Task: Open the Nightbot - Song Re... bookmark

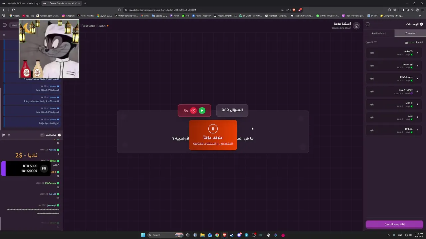Action: tap(276, 16)
